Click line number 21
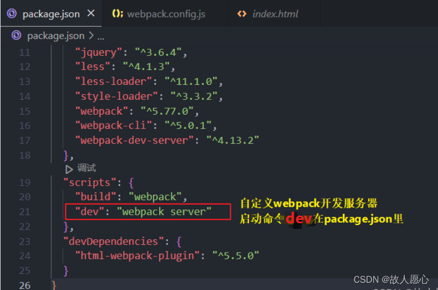This screenshot has height=290, width=438. 25,212
